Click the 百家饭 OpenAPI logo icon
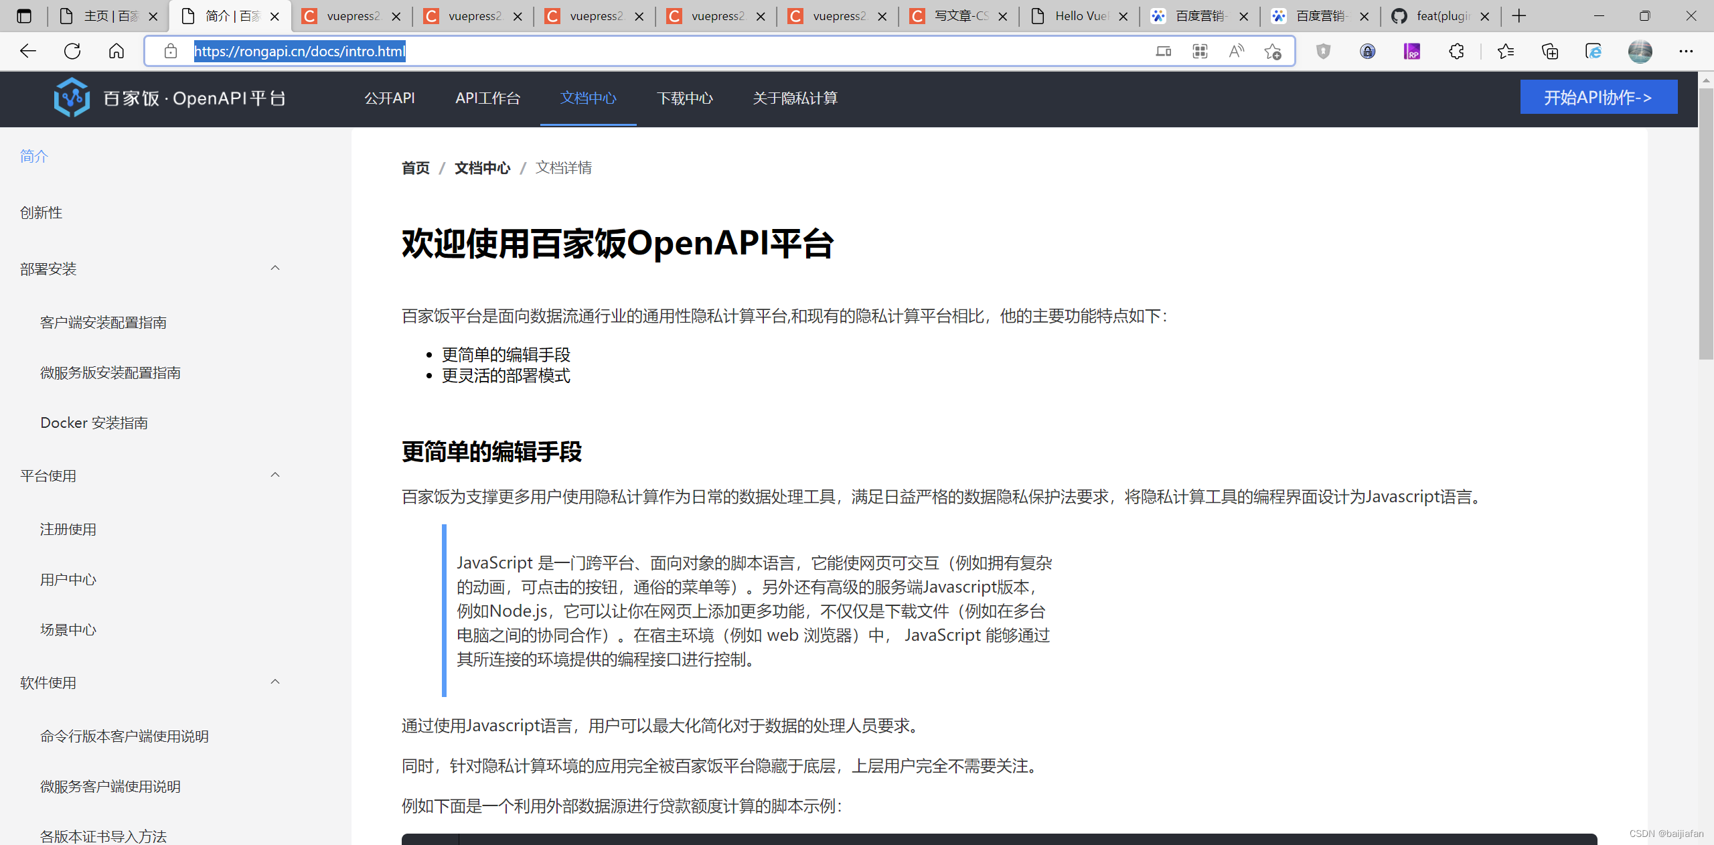The image size is (1714, 845). 72,98
